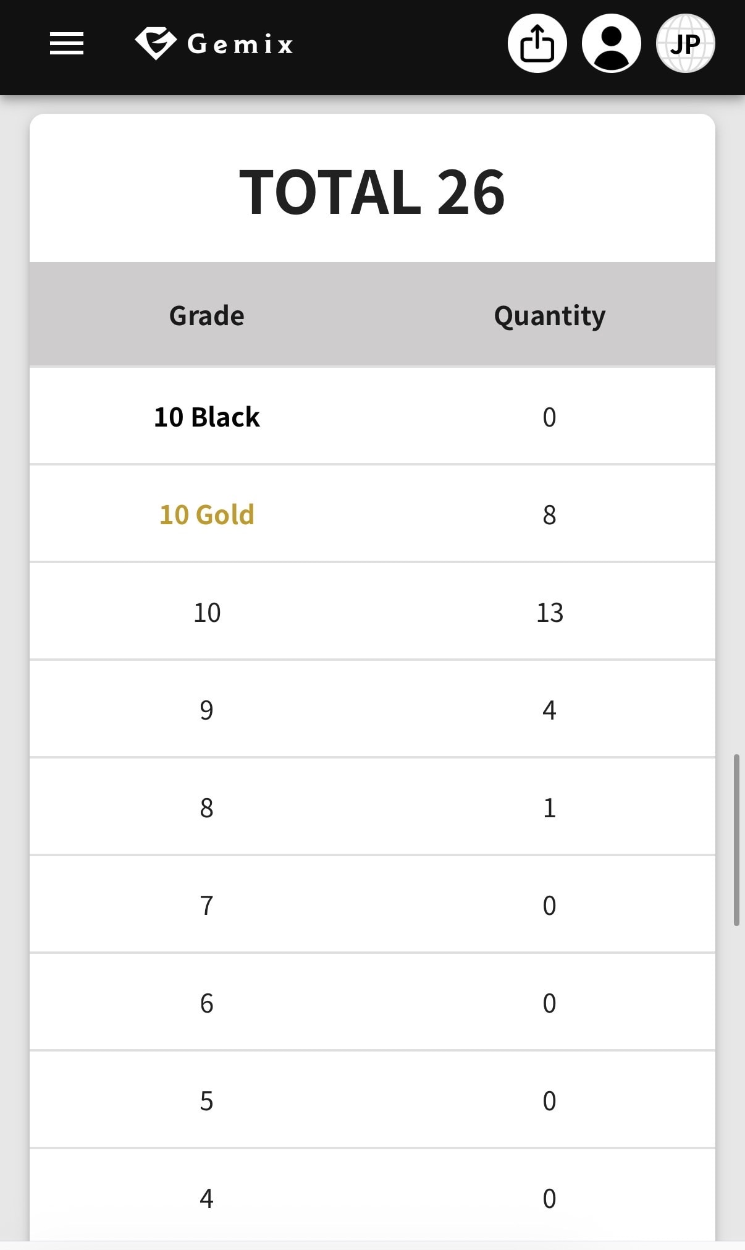Click the Quantity column header
The height and width of the screenshot is (1250, 745).
tap(550, 316)
